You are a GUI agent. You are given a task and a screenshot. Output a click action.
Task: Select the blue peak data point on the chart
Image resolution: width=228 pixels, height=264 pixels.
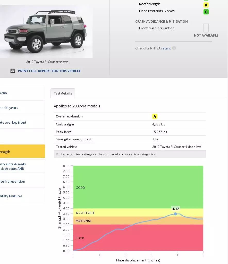pyautogui.click(x=175, y=214)
